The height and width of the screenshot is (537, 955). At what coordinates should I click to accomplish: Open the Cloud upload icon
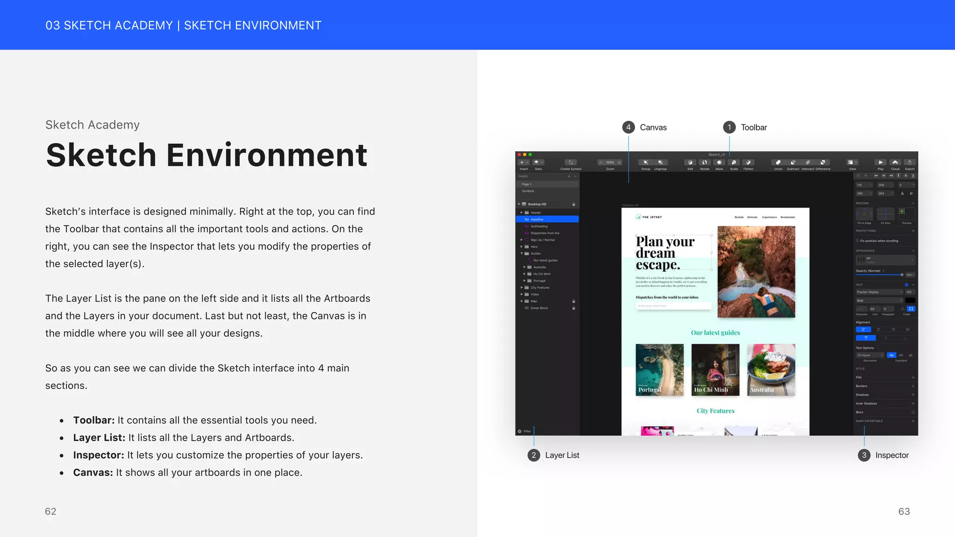(x=895, y=163)
